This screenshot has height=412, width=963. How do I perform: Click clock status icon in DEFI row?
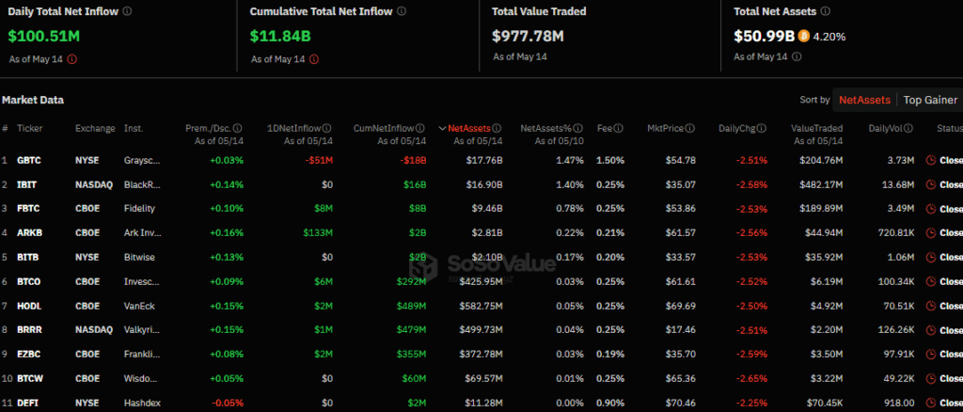(931, 403)
